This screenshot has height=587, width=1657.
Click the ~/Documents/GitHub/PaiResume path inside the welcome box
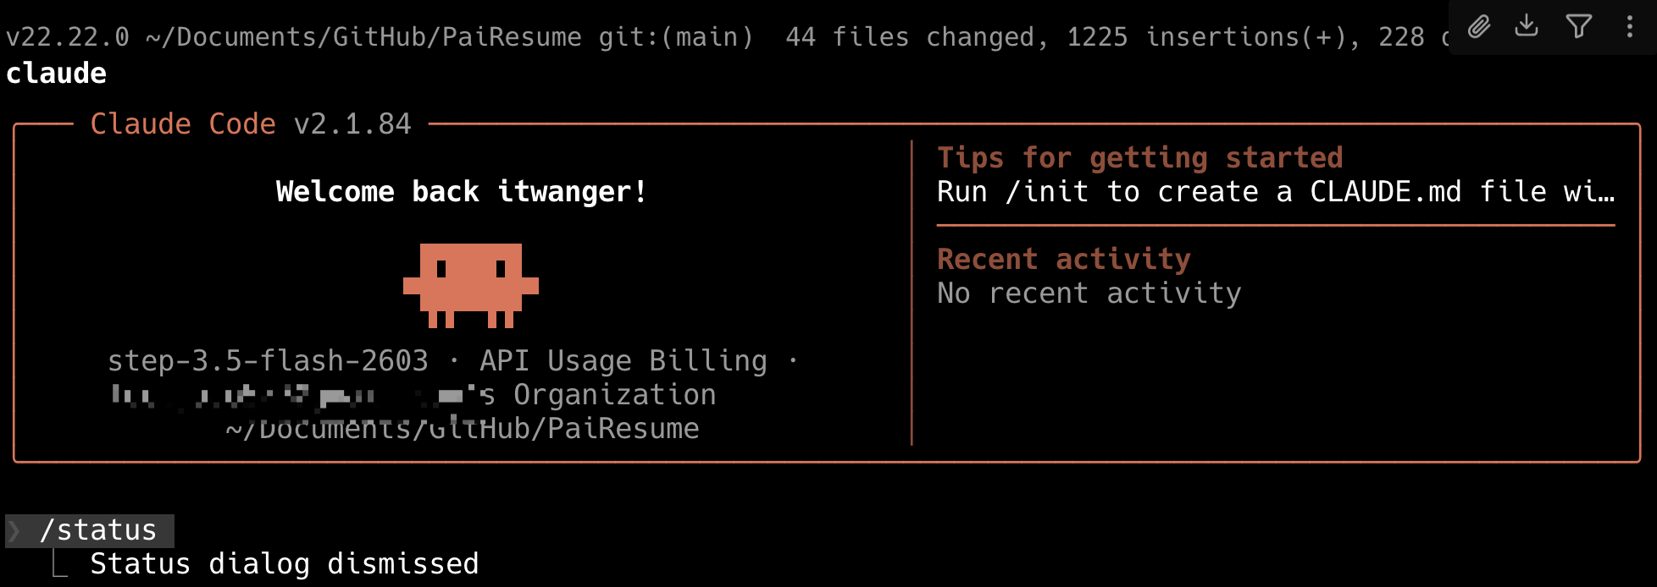click(463, 430)
